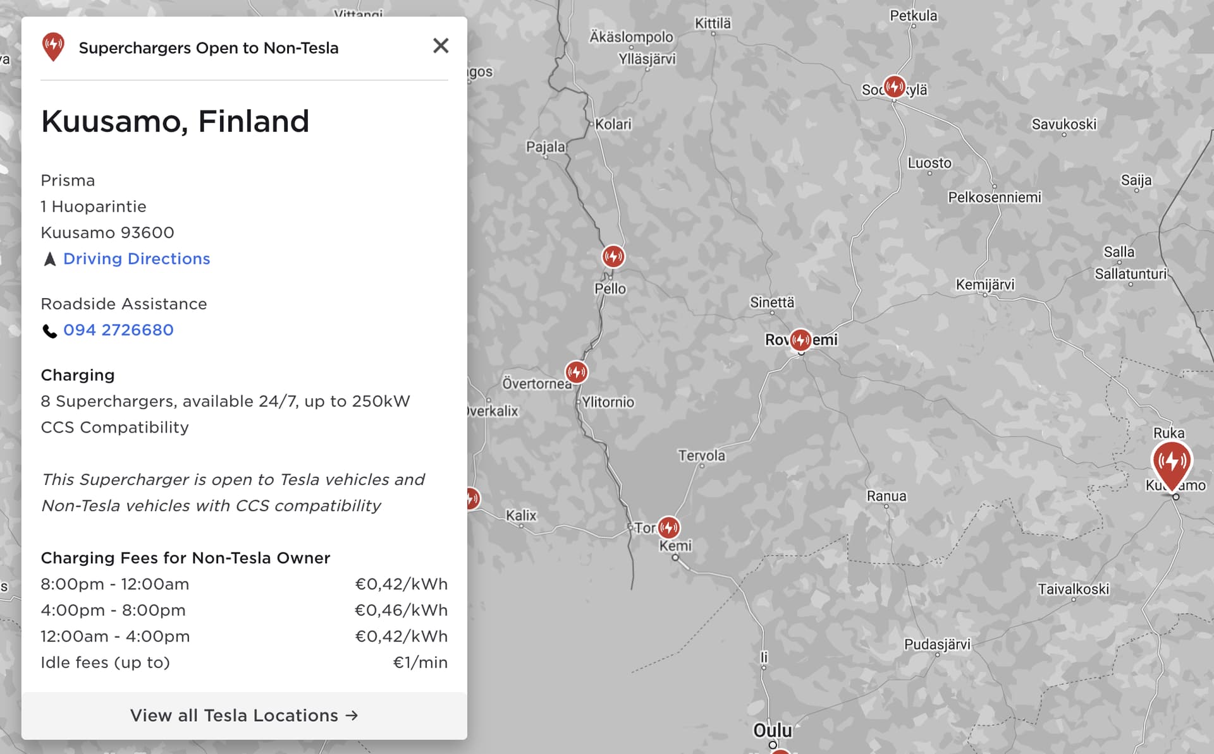Click the Prisma location name
The height and width of the screenshot is (754, 1214).
(68, 181)
